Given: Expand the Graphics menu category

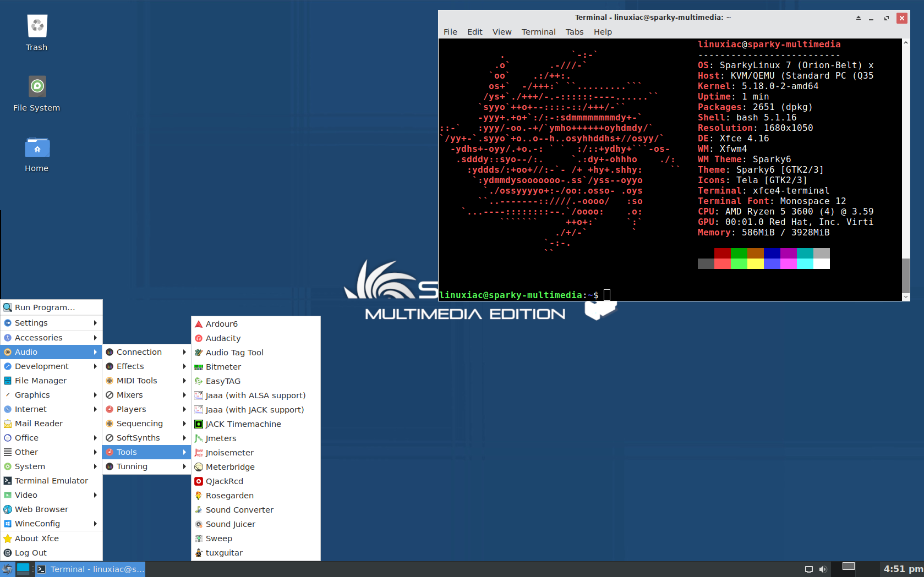Looking at the screenshot, I should (x=51, y=395).
